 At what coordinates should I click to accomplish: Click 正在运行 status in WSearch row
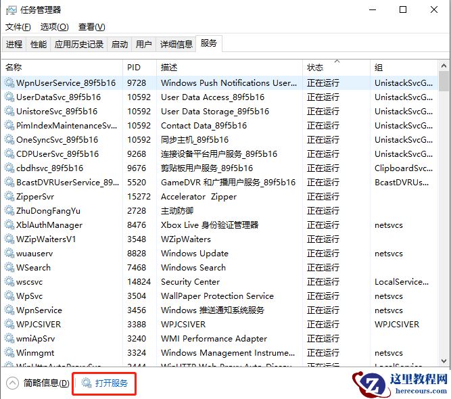pyautogui.click(x=323, y=268)
